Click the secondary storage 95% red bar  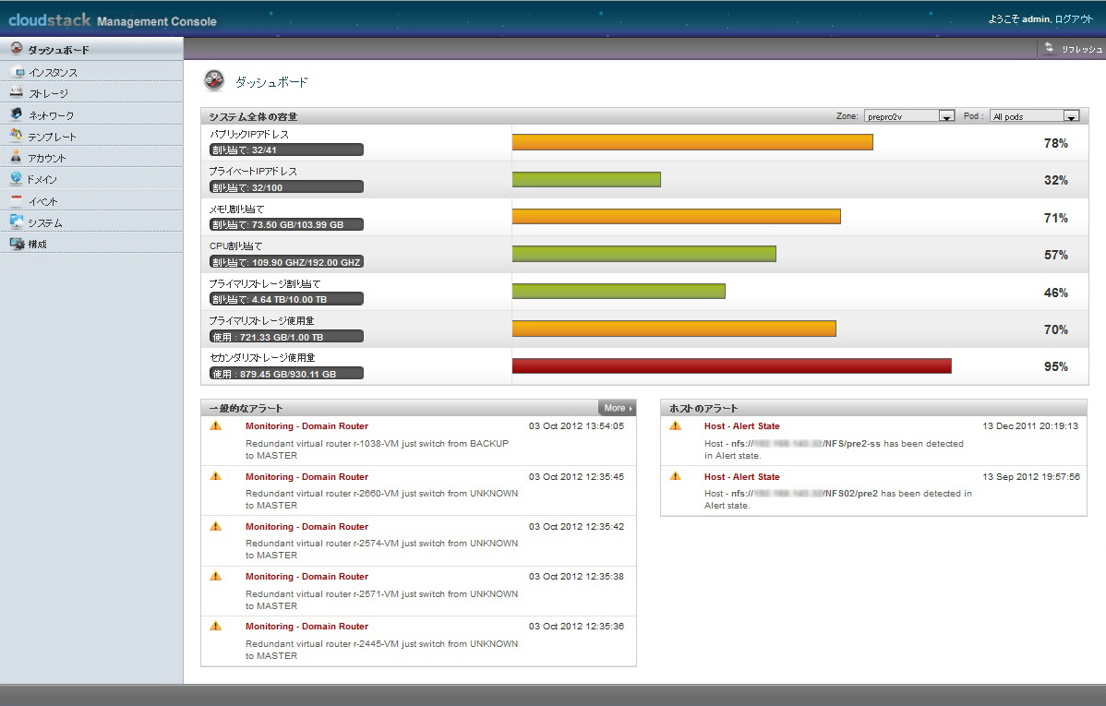tap(731, 365)
